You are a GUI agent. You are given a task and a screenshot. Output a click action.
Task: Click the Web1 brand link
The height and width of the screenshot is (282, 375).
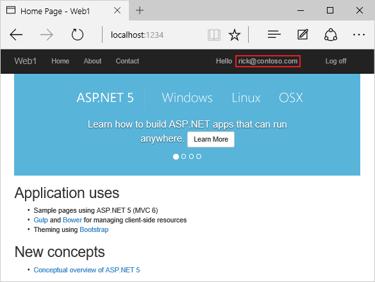click(26, 61)
